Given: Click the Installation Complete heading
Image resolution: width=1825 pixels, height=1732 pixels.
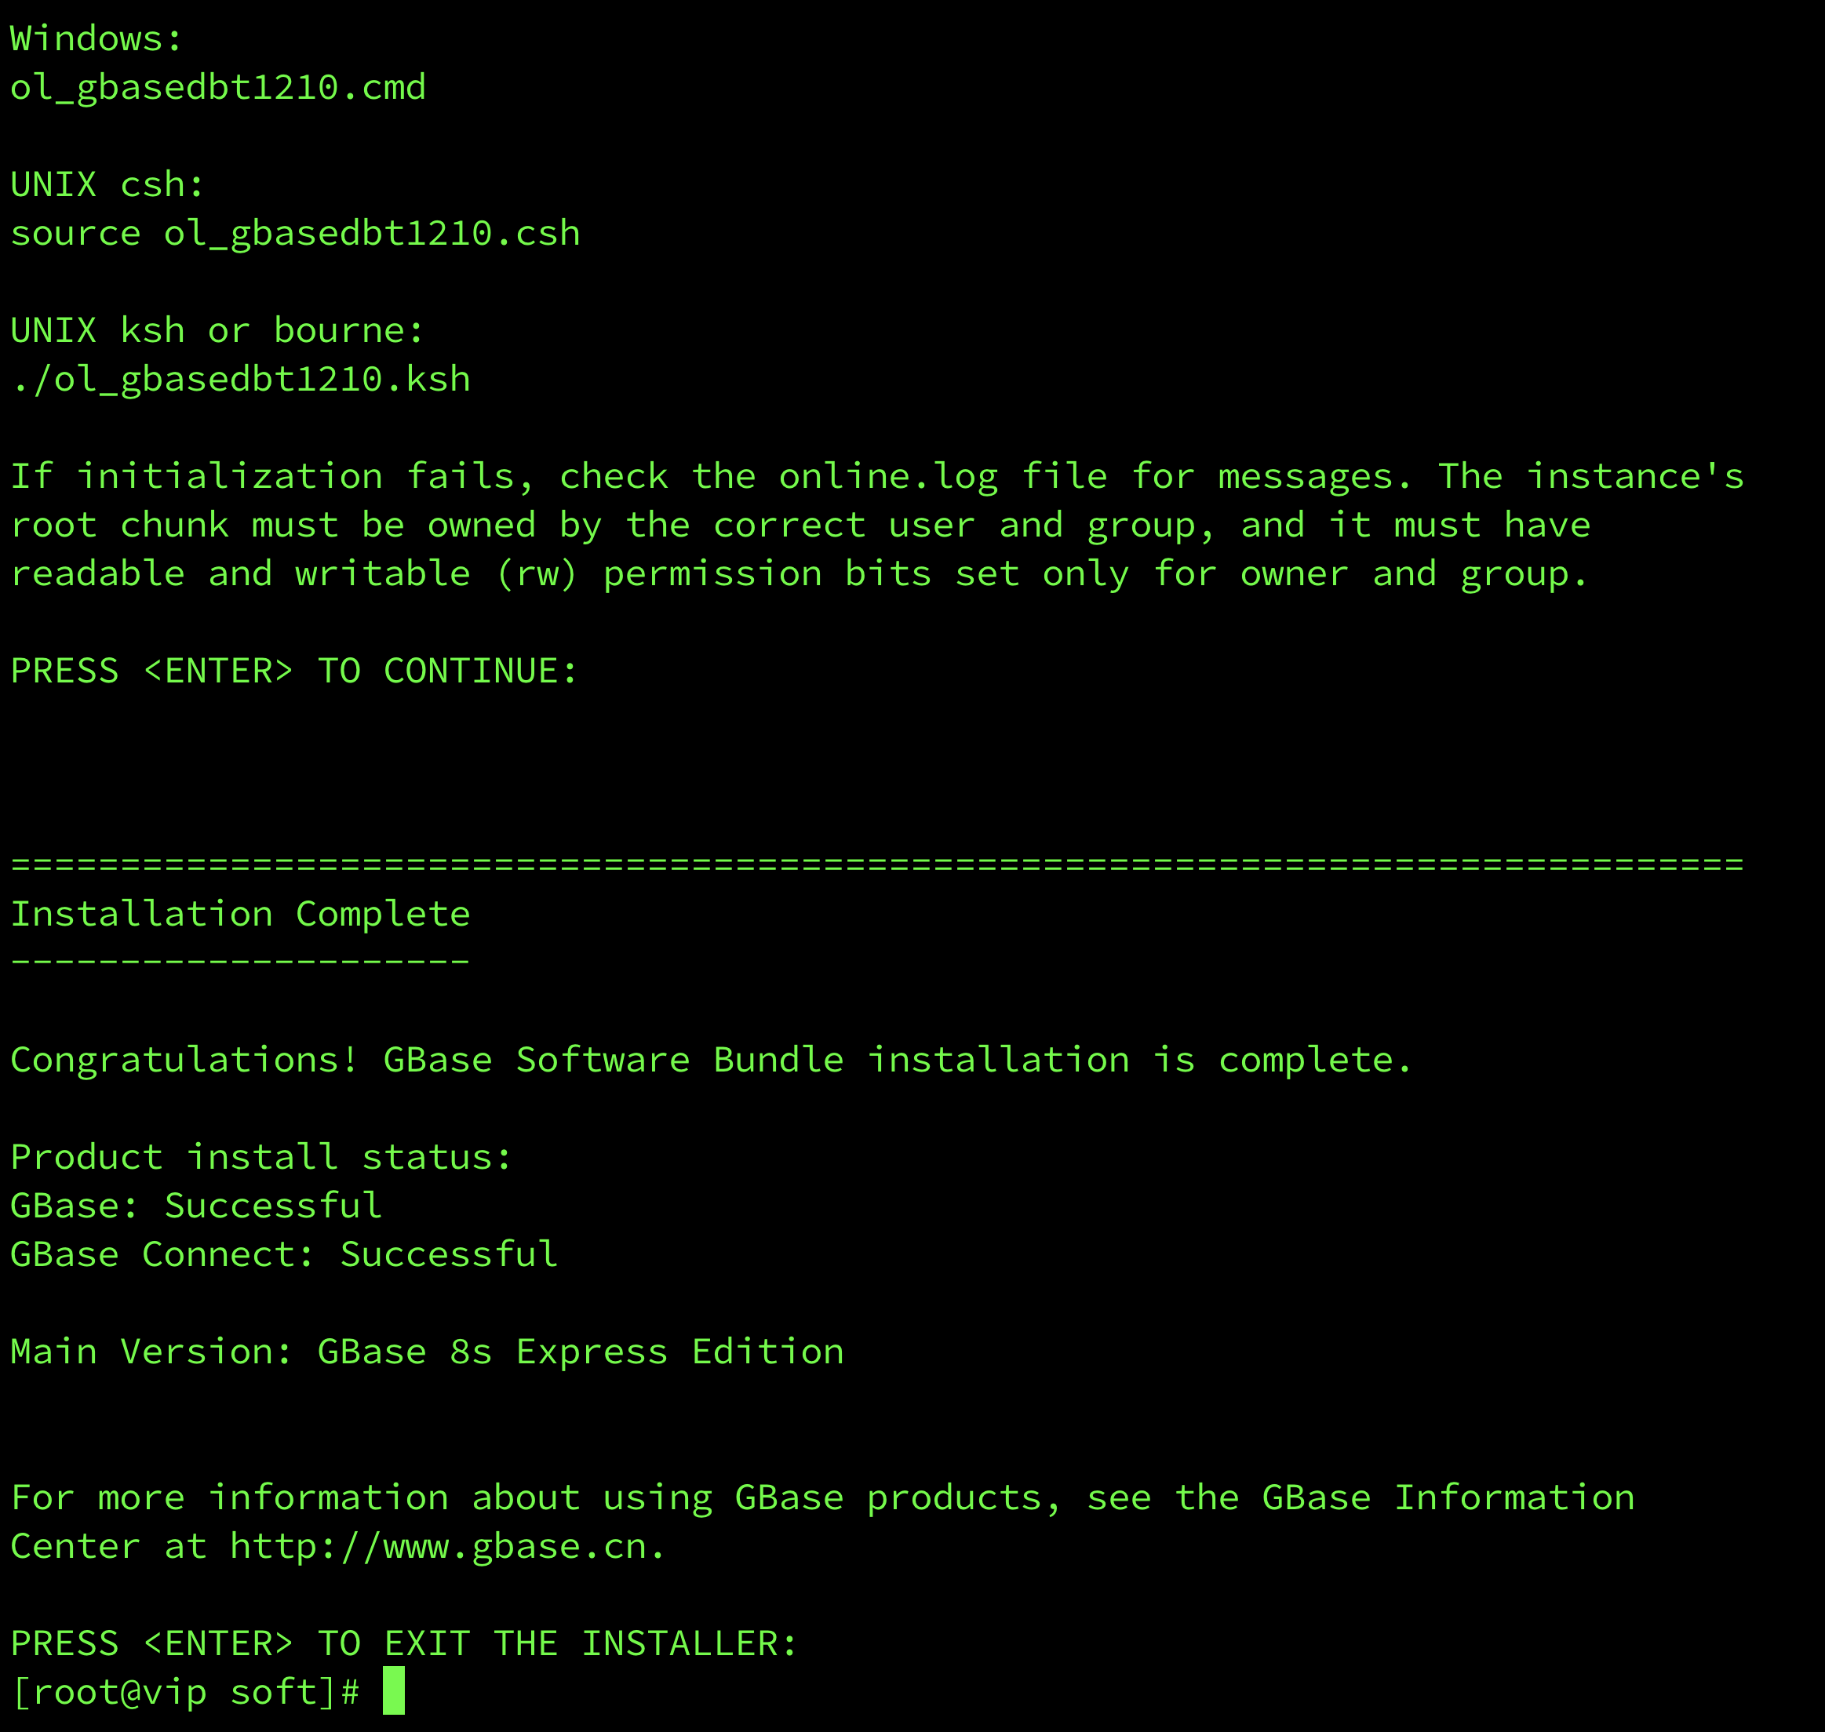Looking at the screenshot, I should [x=240, y=913].
